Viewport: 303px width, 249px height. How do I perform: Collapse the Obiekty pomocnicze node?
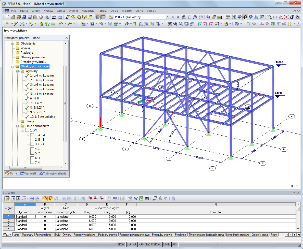tap(13, 67)
